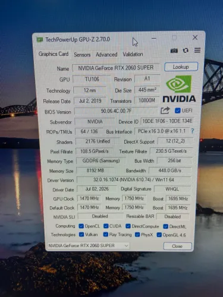Click the TechPowerUp GPU-Z 2.70.0 title
This screenshot has height=297, width=223.
(x=77, y=39)
